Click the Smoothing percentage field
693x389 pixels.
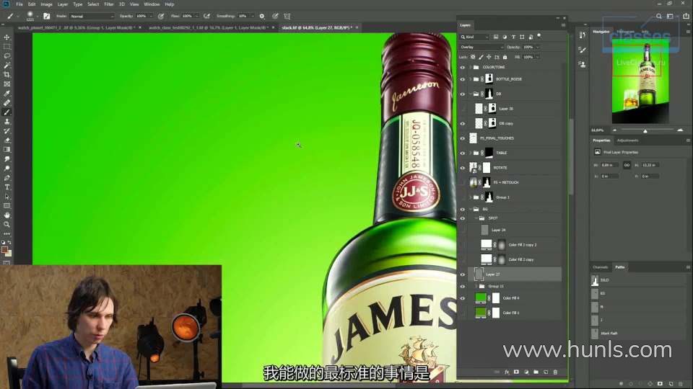pyautogui.click(x=243, y=16)
